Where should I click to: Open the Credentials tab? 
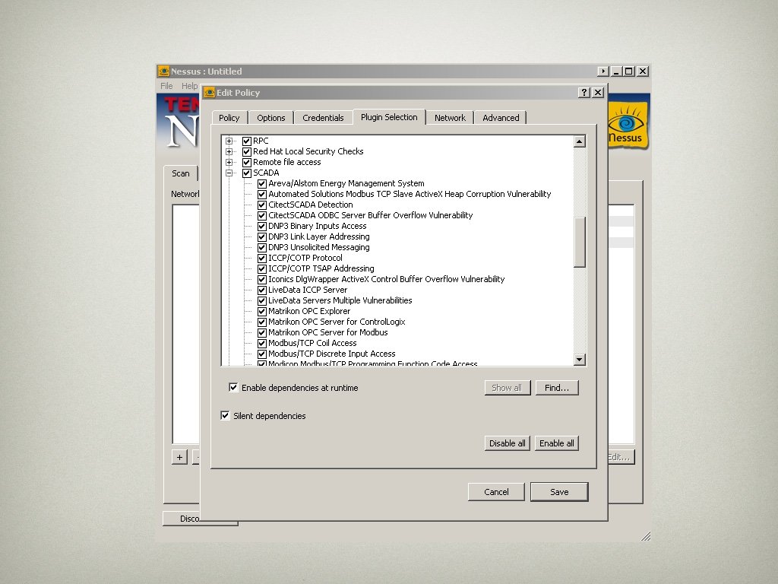point(323,118)
